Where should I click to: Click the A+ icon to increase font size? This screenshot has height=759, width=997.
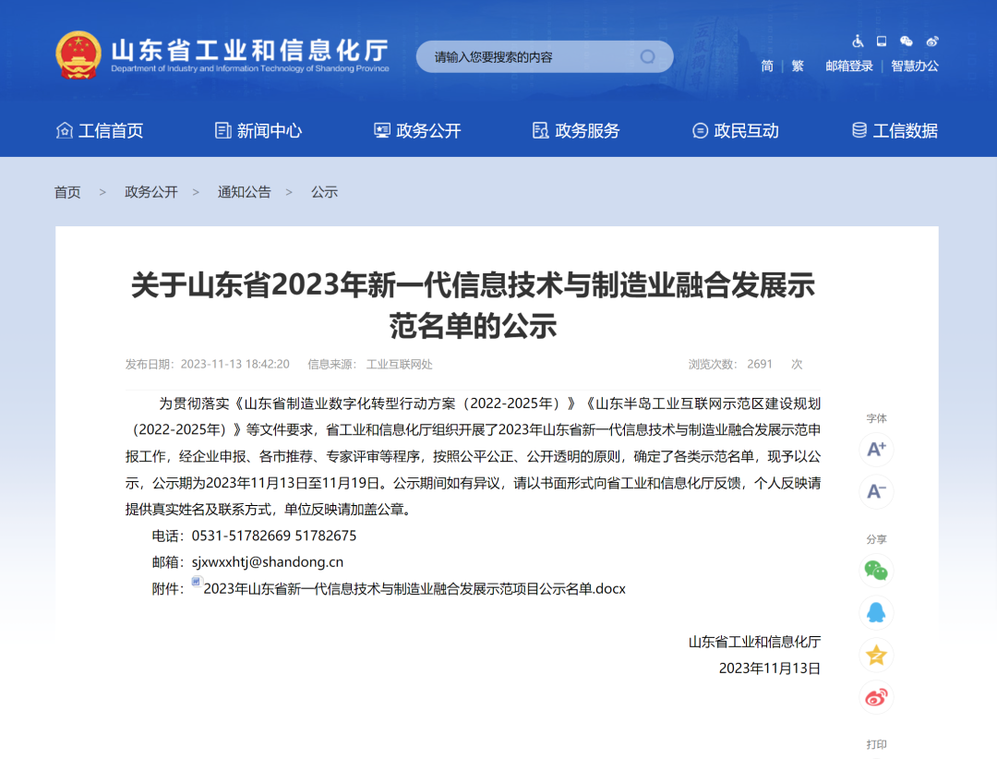pos(875,448)
